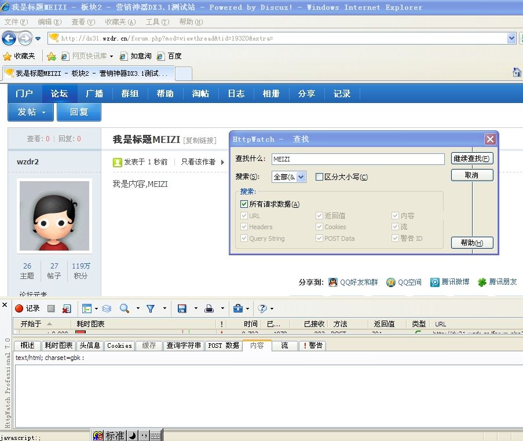Click the filter funnel icon
This screenshot has height=441, width=523.
pyautogui.click(x=151, y=308)
